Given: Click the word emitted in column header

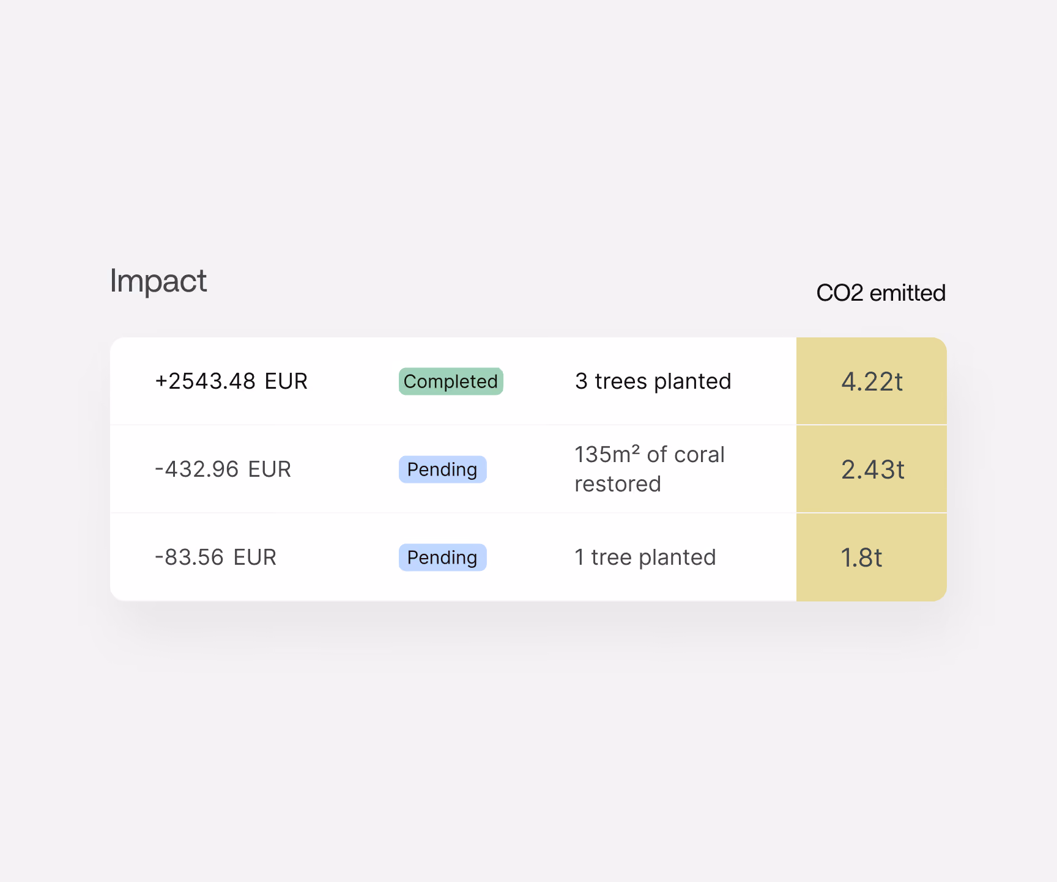Looking at the screenshot, I should tap(908, 293).
